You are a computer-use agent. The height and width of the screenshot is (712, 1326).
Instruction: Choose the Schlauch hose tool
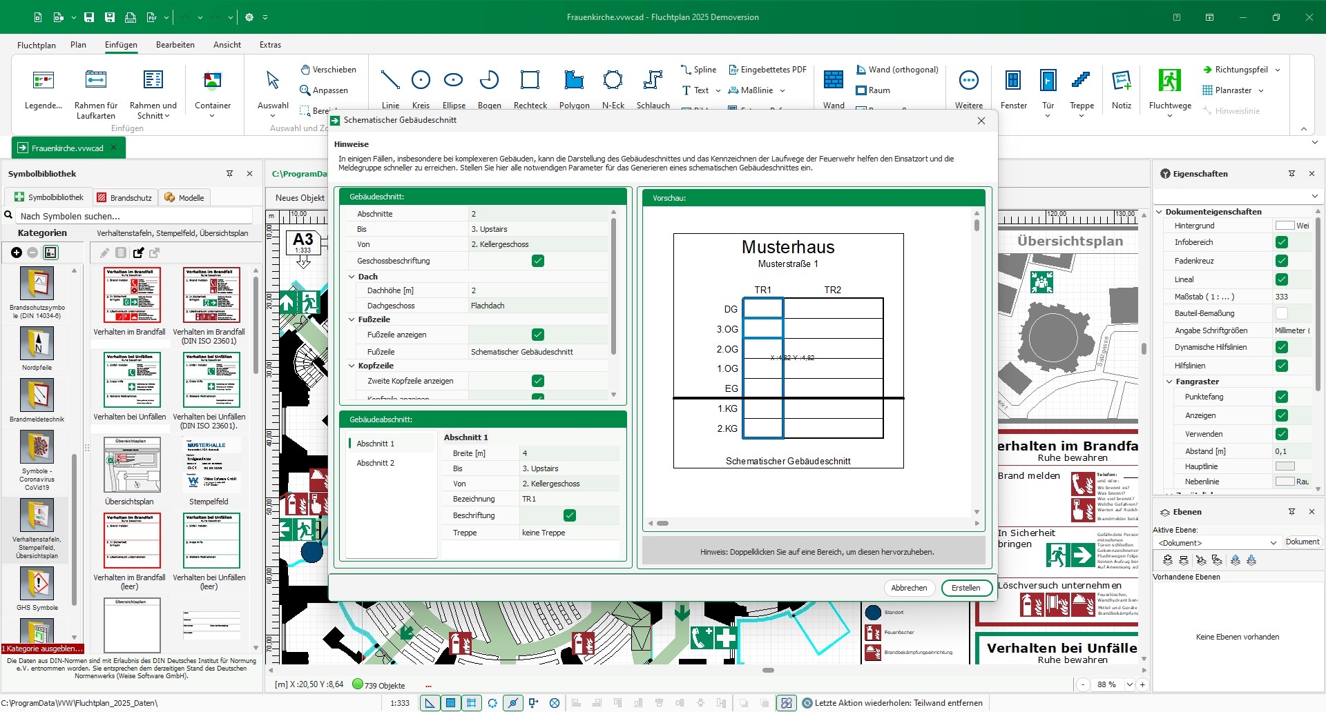point(653,81)
